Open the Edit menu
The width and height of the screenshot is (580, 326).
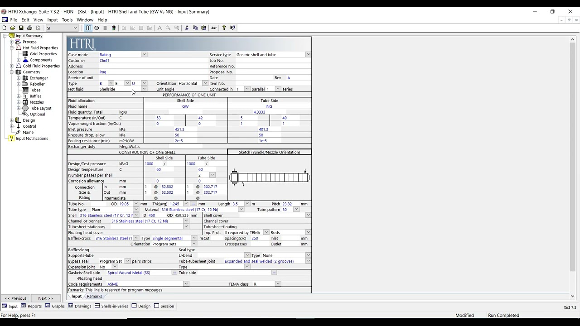pyautogui.click(x=25, y=20)
